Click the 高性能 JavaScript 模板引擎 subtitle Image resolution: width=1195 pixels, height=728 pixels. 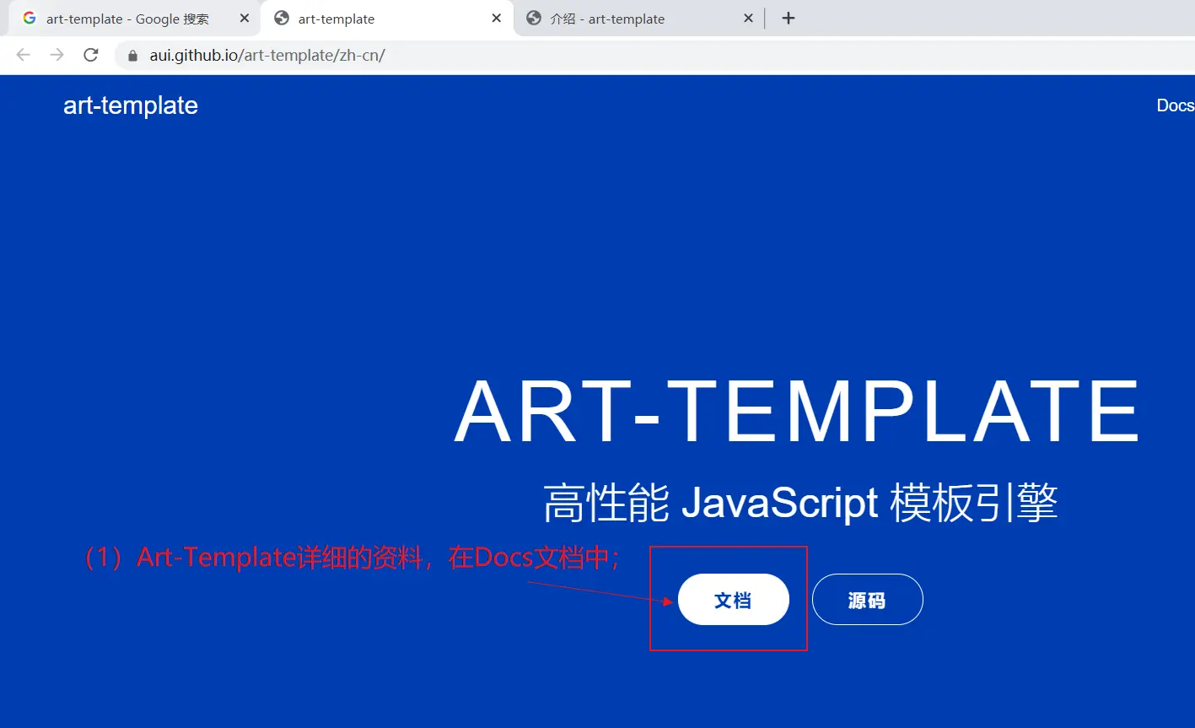tap(800, 503)
